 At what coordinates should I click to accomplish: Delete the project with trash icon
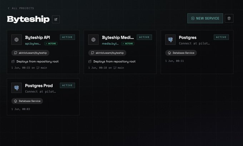click(x=229, y=18)
